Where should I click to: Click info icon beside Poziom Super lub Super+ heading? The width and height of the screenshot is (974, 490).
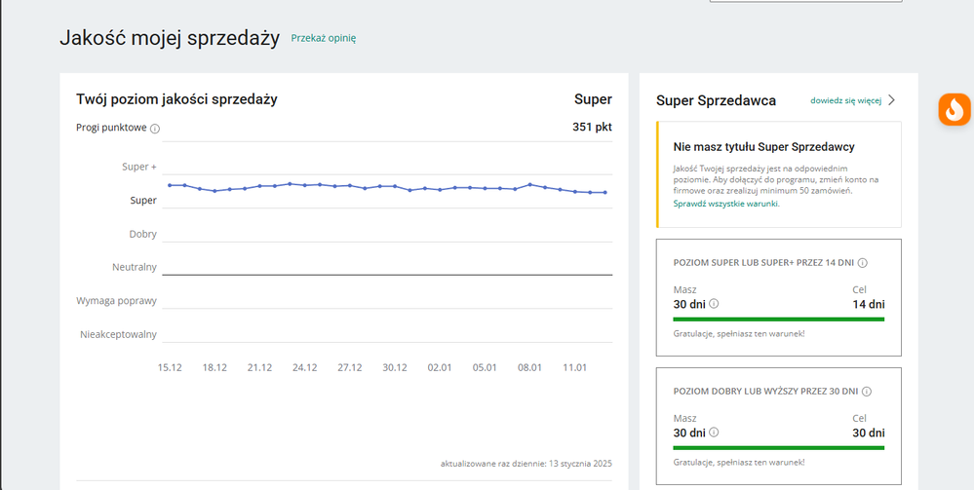tap(862, 263)
